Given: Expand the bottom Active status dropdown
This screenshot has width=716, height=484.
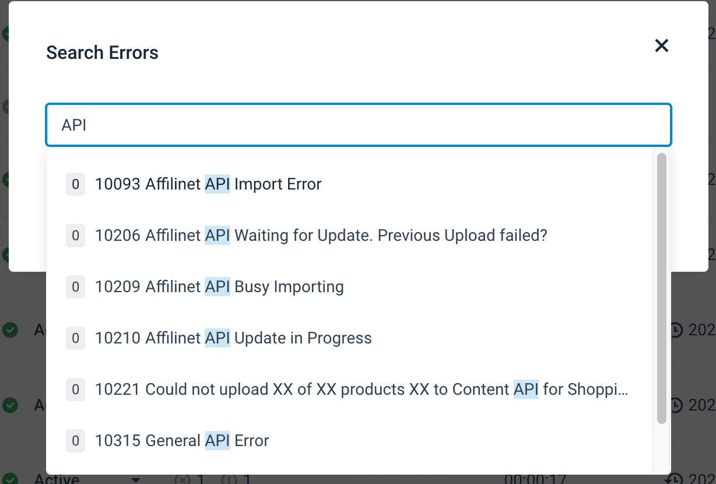Looking at the screenshot, I should [x=136, y=480].
